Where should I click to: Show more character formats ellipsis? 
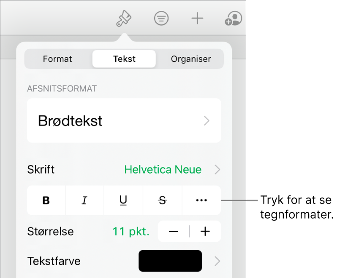pos(202,201)
